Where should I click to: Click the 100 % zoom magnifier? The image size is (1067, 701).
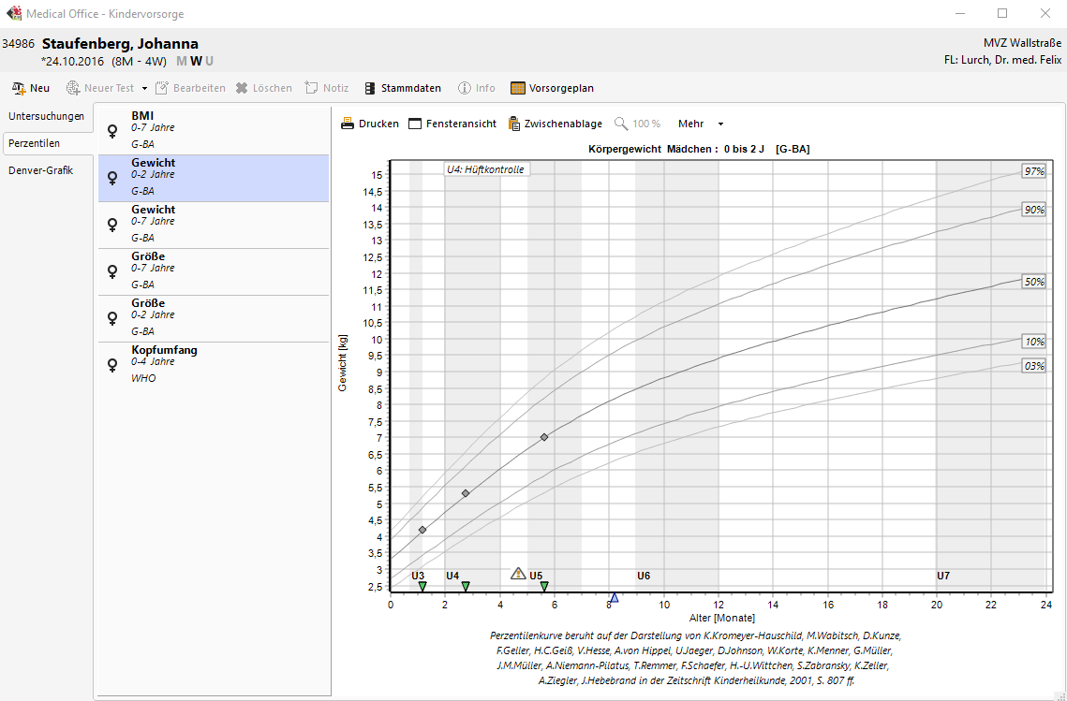[620, 124]
